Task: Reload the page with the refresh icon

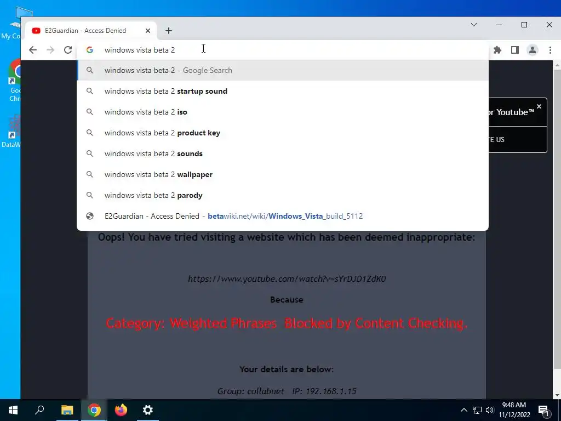Action: 68,50
